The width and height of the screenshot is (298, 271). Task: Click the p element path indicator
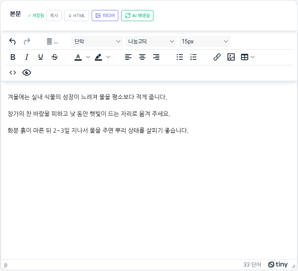6,265
